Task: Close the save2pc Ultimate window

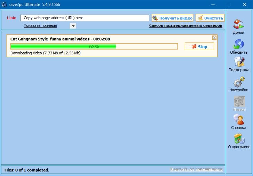Action: click(x=245, y=5)
